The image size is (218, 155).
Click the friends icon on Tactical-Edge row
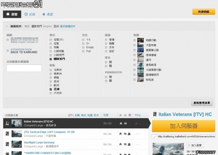click(129, 134)
